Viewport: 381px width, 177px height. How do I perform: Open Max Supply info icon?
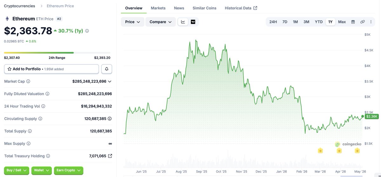[x=28, y=143]
